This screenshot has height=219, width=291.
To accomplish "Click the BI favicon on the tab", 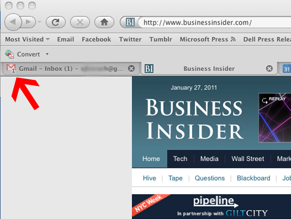I will click(149, 69).
